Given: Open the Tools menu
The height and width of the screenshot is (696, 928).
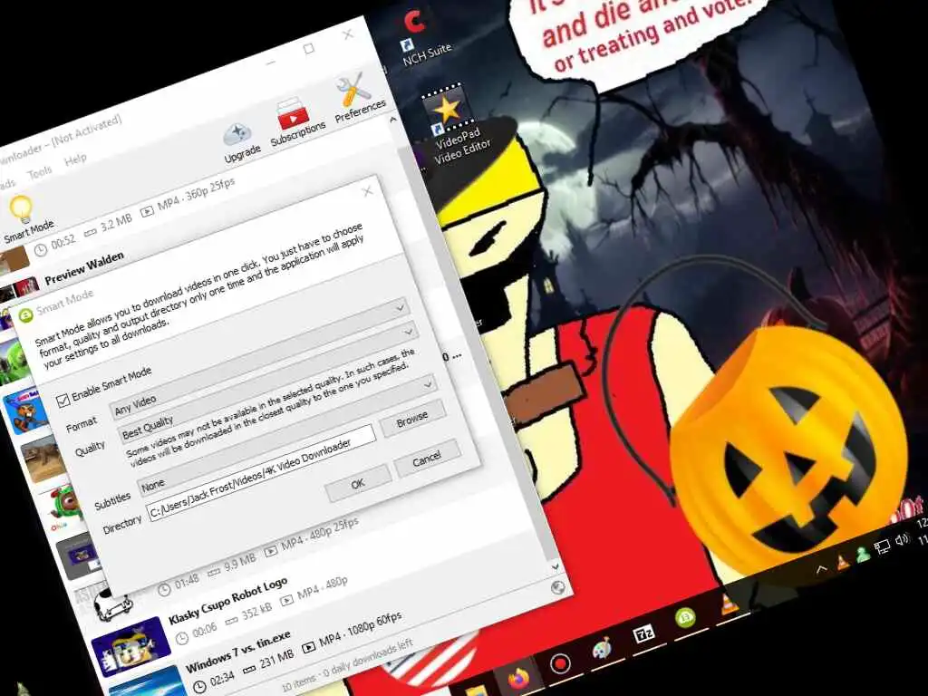Looking at the screenshot, I should 40,173.
